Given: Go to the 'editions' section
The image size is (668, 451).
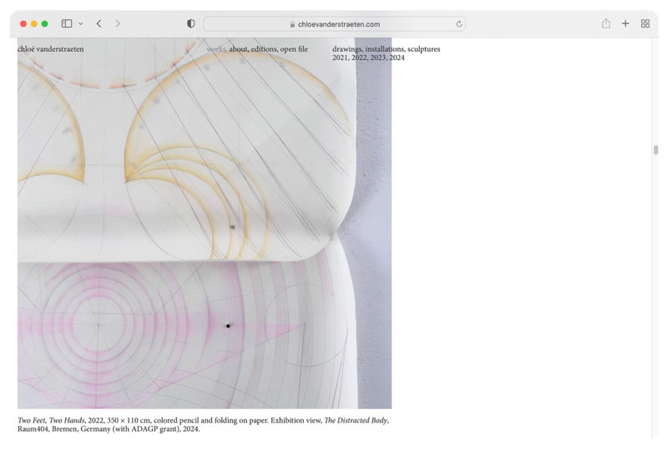Looking at the screenshot, I should (x=264, y=49).
